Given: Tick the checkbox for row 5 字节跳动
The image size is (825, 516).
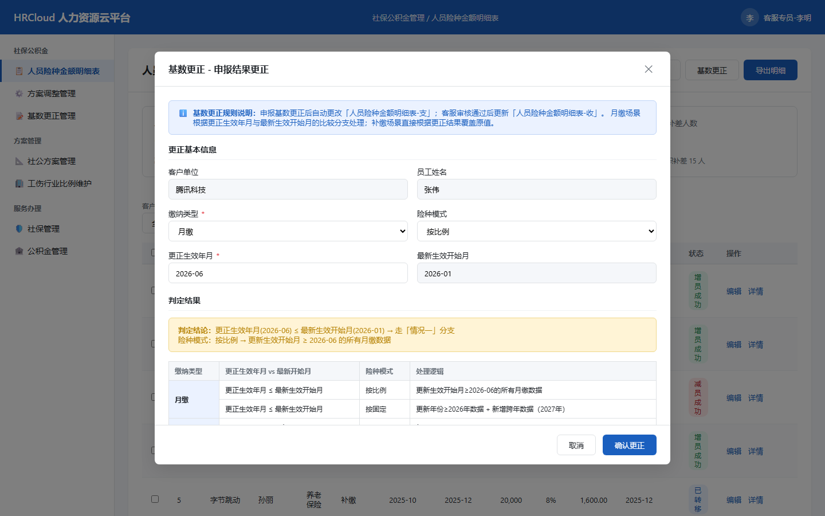Looking at the screenshot, I should click(155, 499).
